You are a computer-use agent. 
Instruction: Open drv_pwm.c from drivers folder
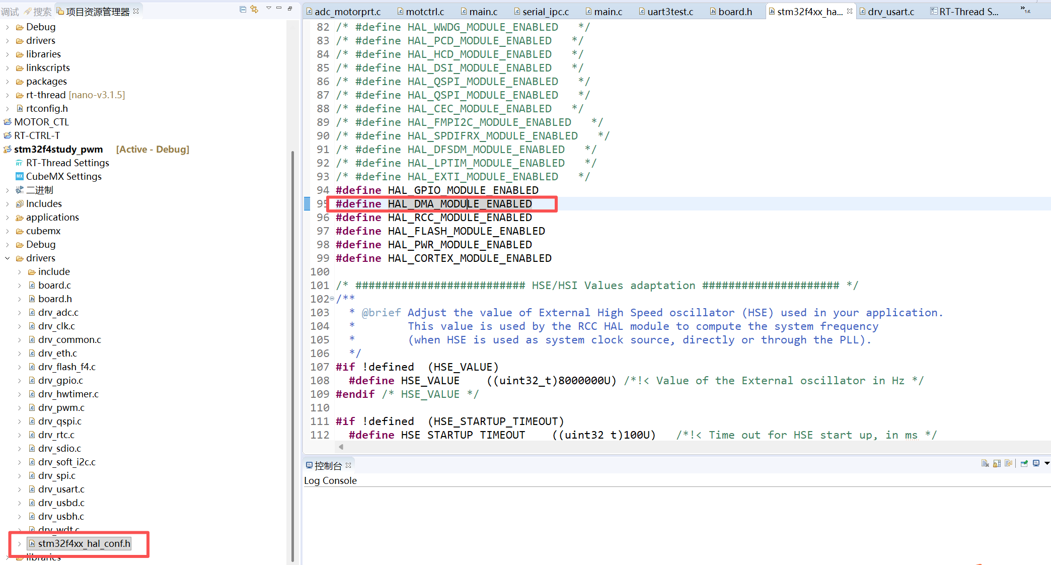click(61, 407)
